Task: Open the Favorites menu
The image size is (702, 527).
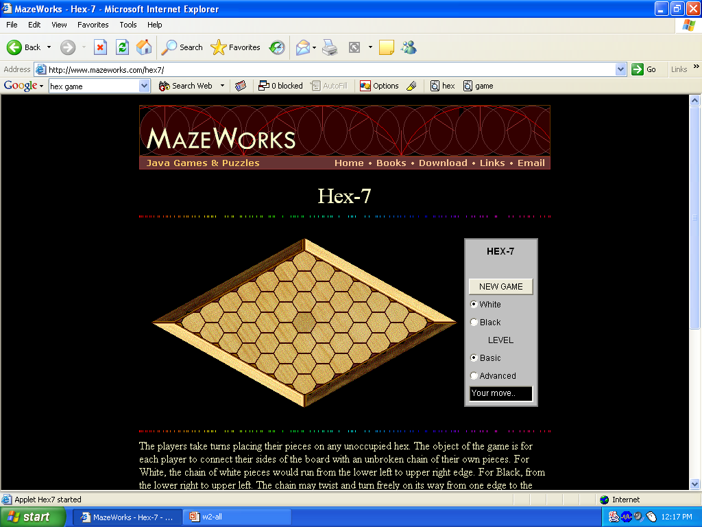Action: click(x=93, y=25)
